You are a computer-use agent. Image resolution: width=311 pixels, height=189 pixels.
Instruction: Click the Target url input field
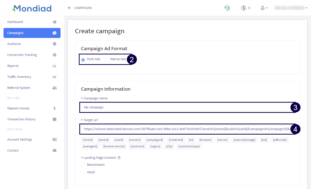[x=185, y=129]
